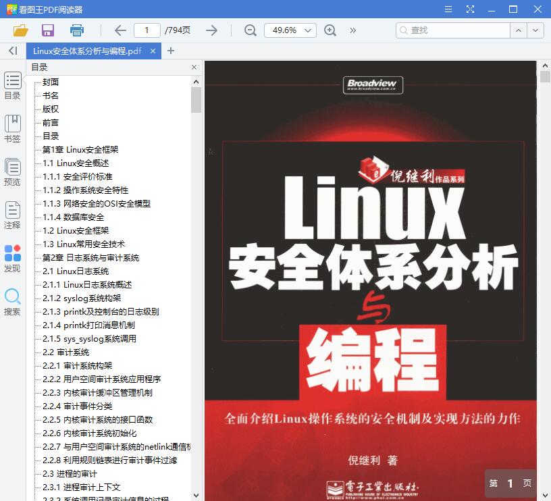
Task: Jump to 2.2.8 利用规则链表进行审计事件过滤
Action: (110, 460)
